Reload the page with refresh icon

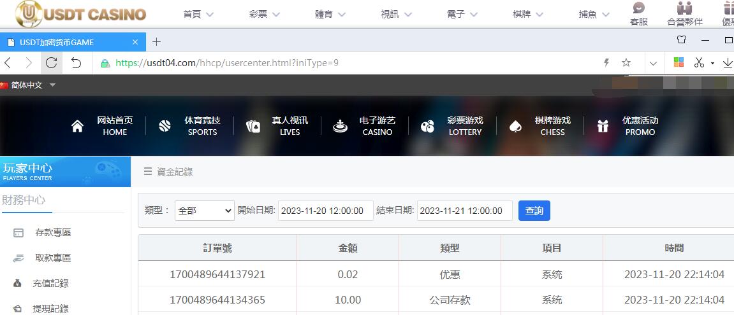(52, 62)
